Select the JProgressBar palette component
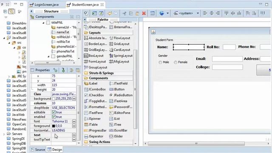This screenshot has width=272, height=153. (x=95, y=130)
